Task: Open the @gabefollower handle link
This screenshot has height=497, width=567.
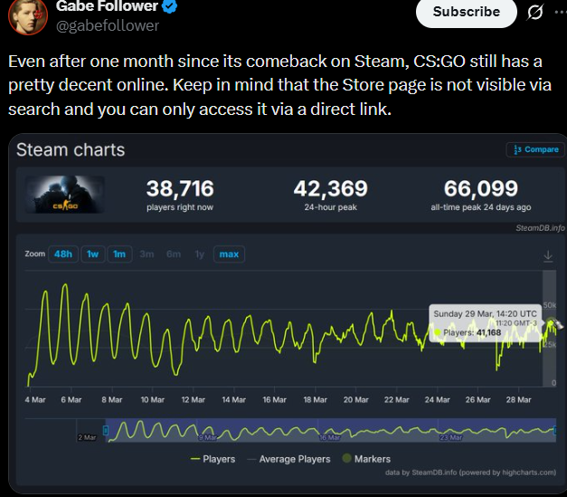Action: [108, 25]
